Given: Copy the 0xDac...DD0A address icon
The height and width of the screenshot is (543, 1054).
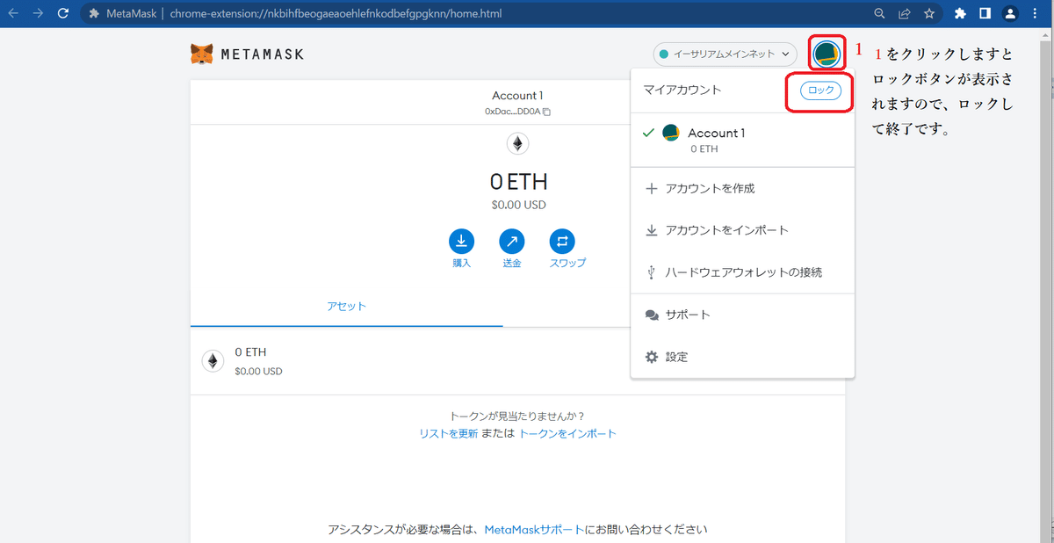Looking at the screenshot, I should click(546, 112).
